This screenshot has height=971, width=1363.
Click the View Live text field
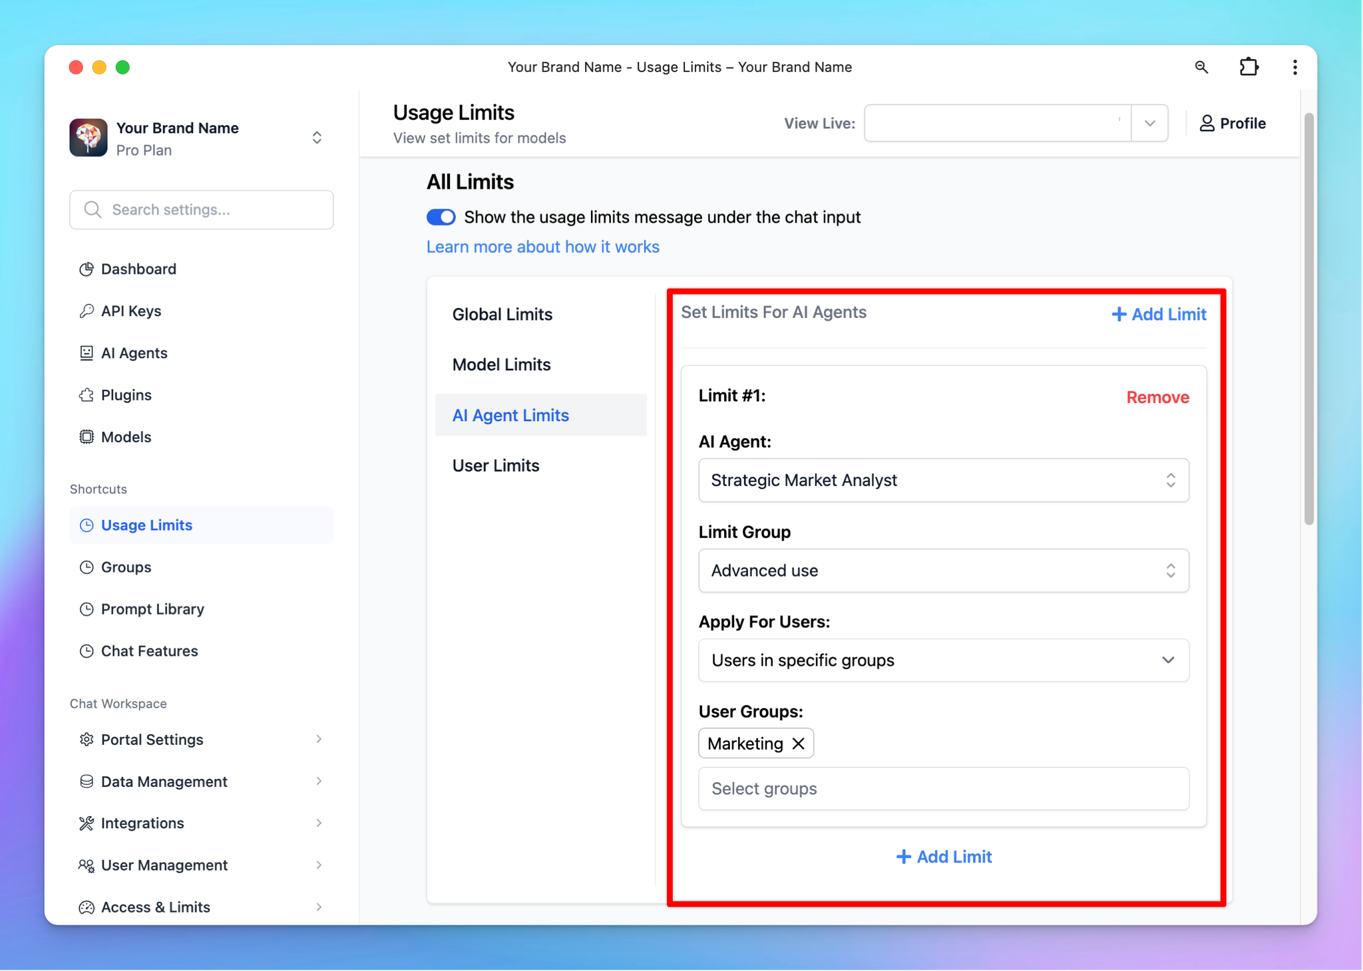(x=998, y=123)
